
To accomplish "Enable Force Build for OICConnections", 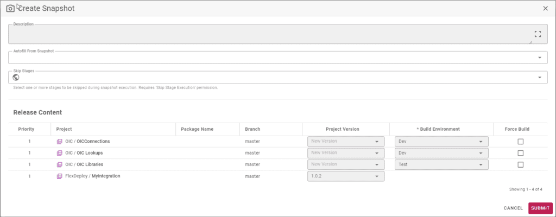I will [x=520, y=142].
